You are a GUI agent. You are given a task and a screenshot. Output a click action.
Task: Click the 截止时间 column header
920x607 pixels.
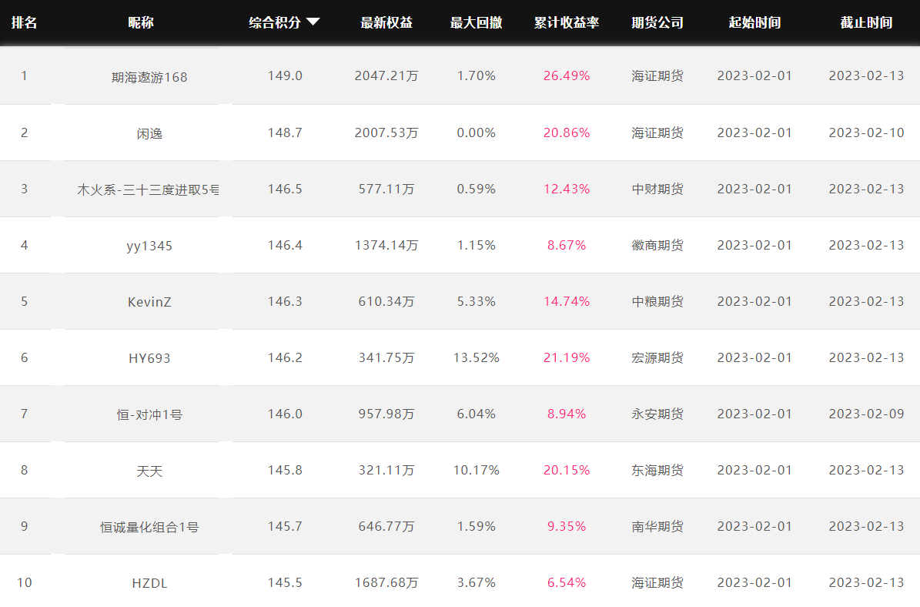click(867, 22)
